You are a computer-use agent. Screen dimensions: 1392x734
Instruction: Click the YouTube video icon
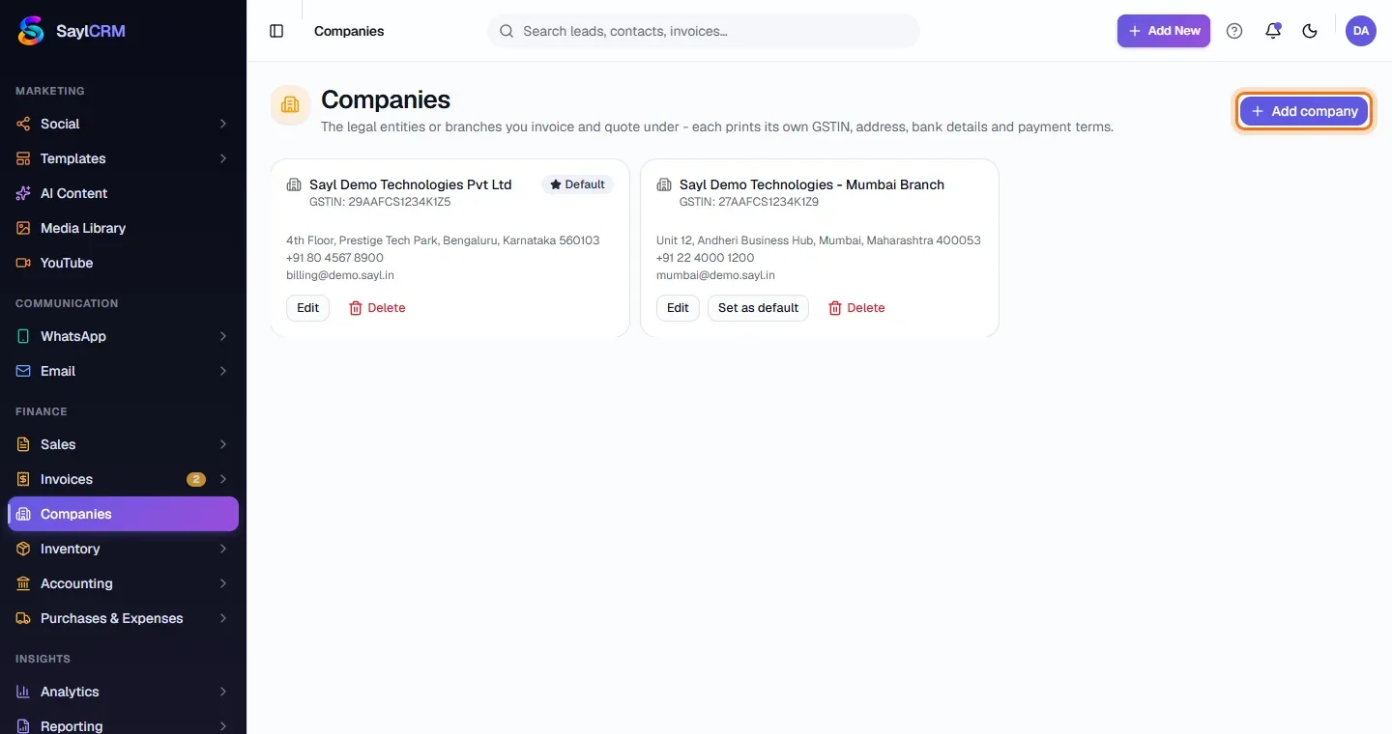tap(23, 263)
